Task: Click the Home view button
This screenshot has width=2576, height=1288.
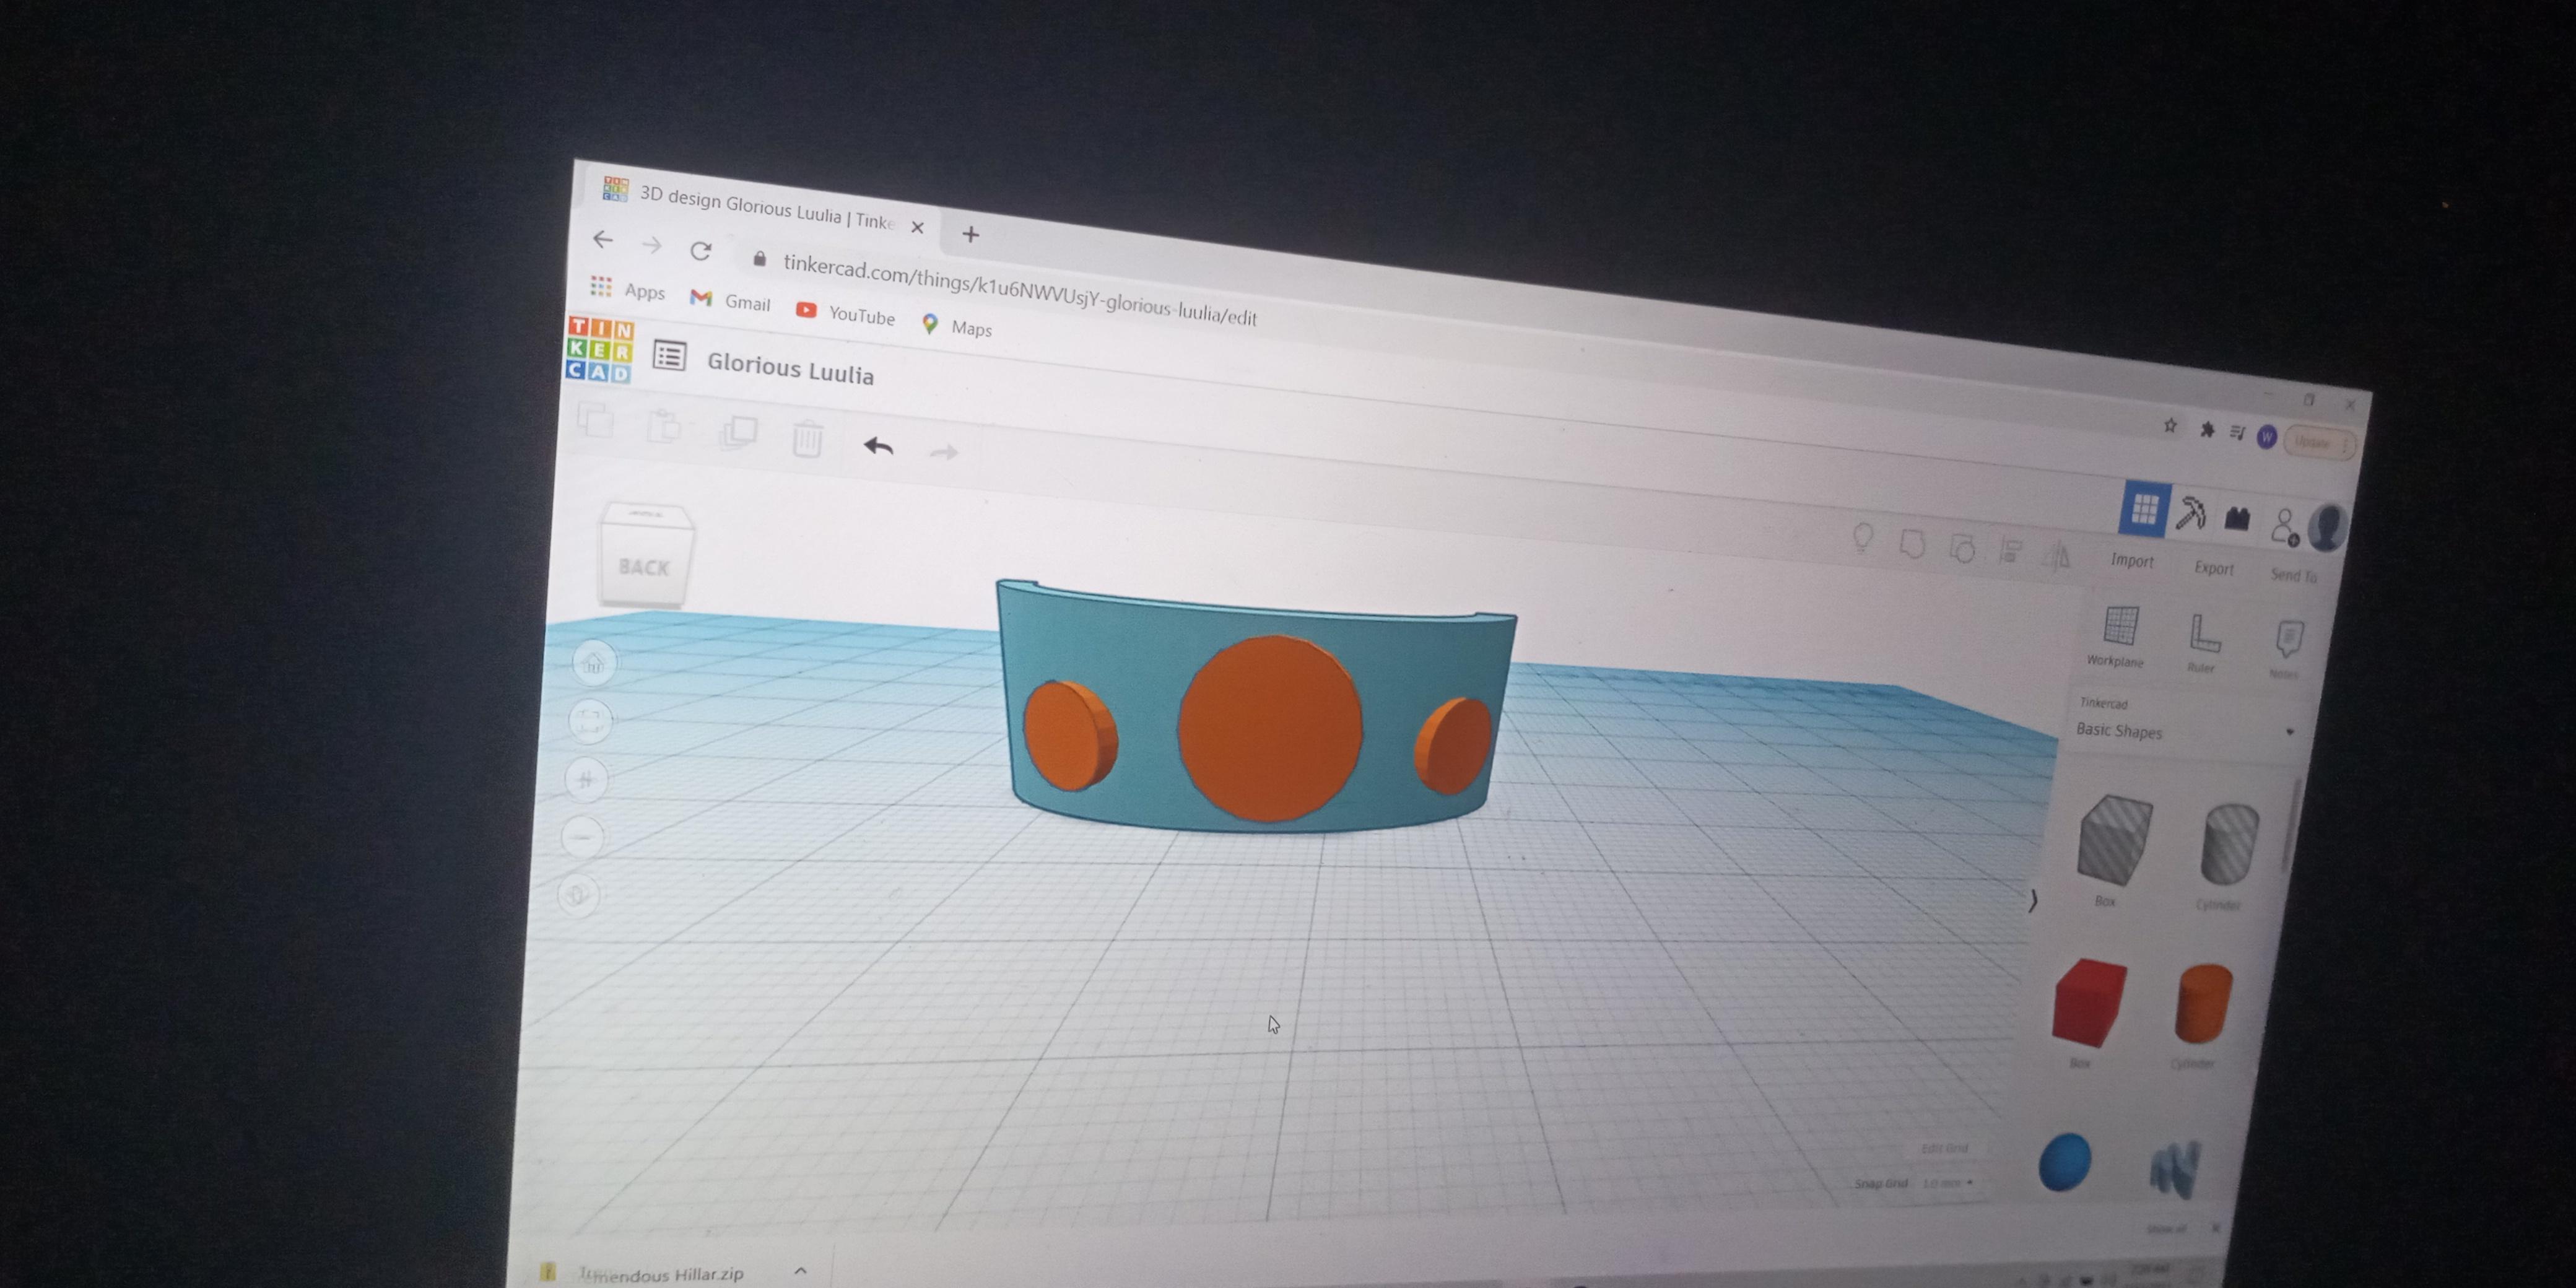Action: pos(593,663)
